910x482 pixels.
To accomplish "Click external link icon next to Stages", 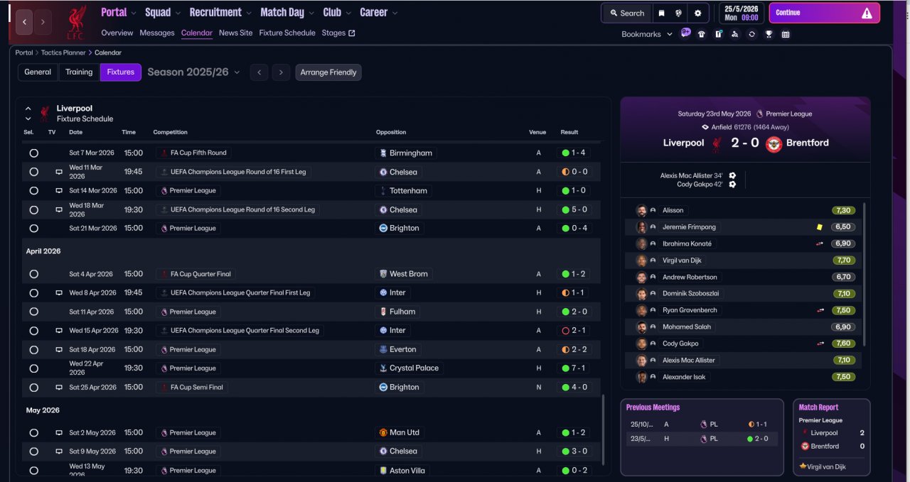I will pos(351,33).
